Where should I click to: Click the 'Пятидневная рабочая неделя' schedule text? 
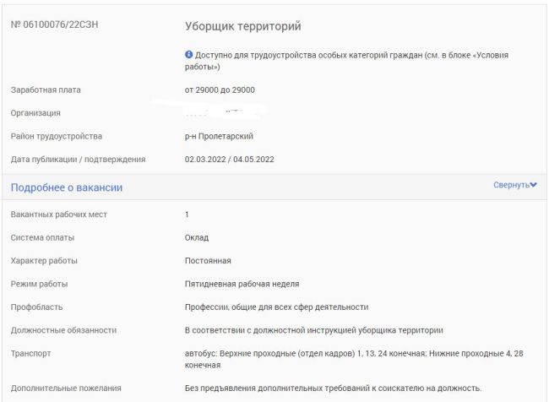[242, 284]
